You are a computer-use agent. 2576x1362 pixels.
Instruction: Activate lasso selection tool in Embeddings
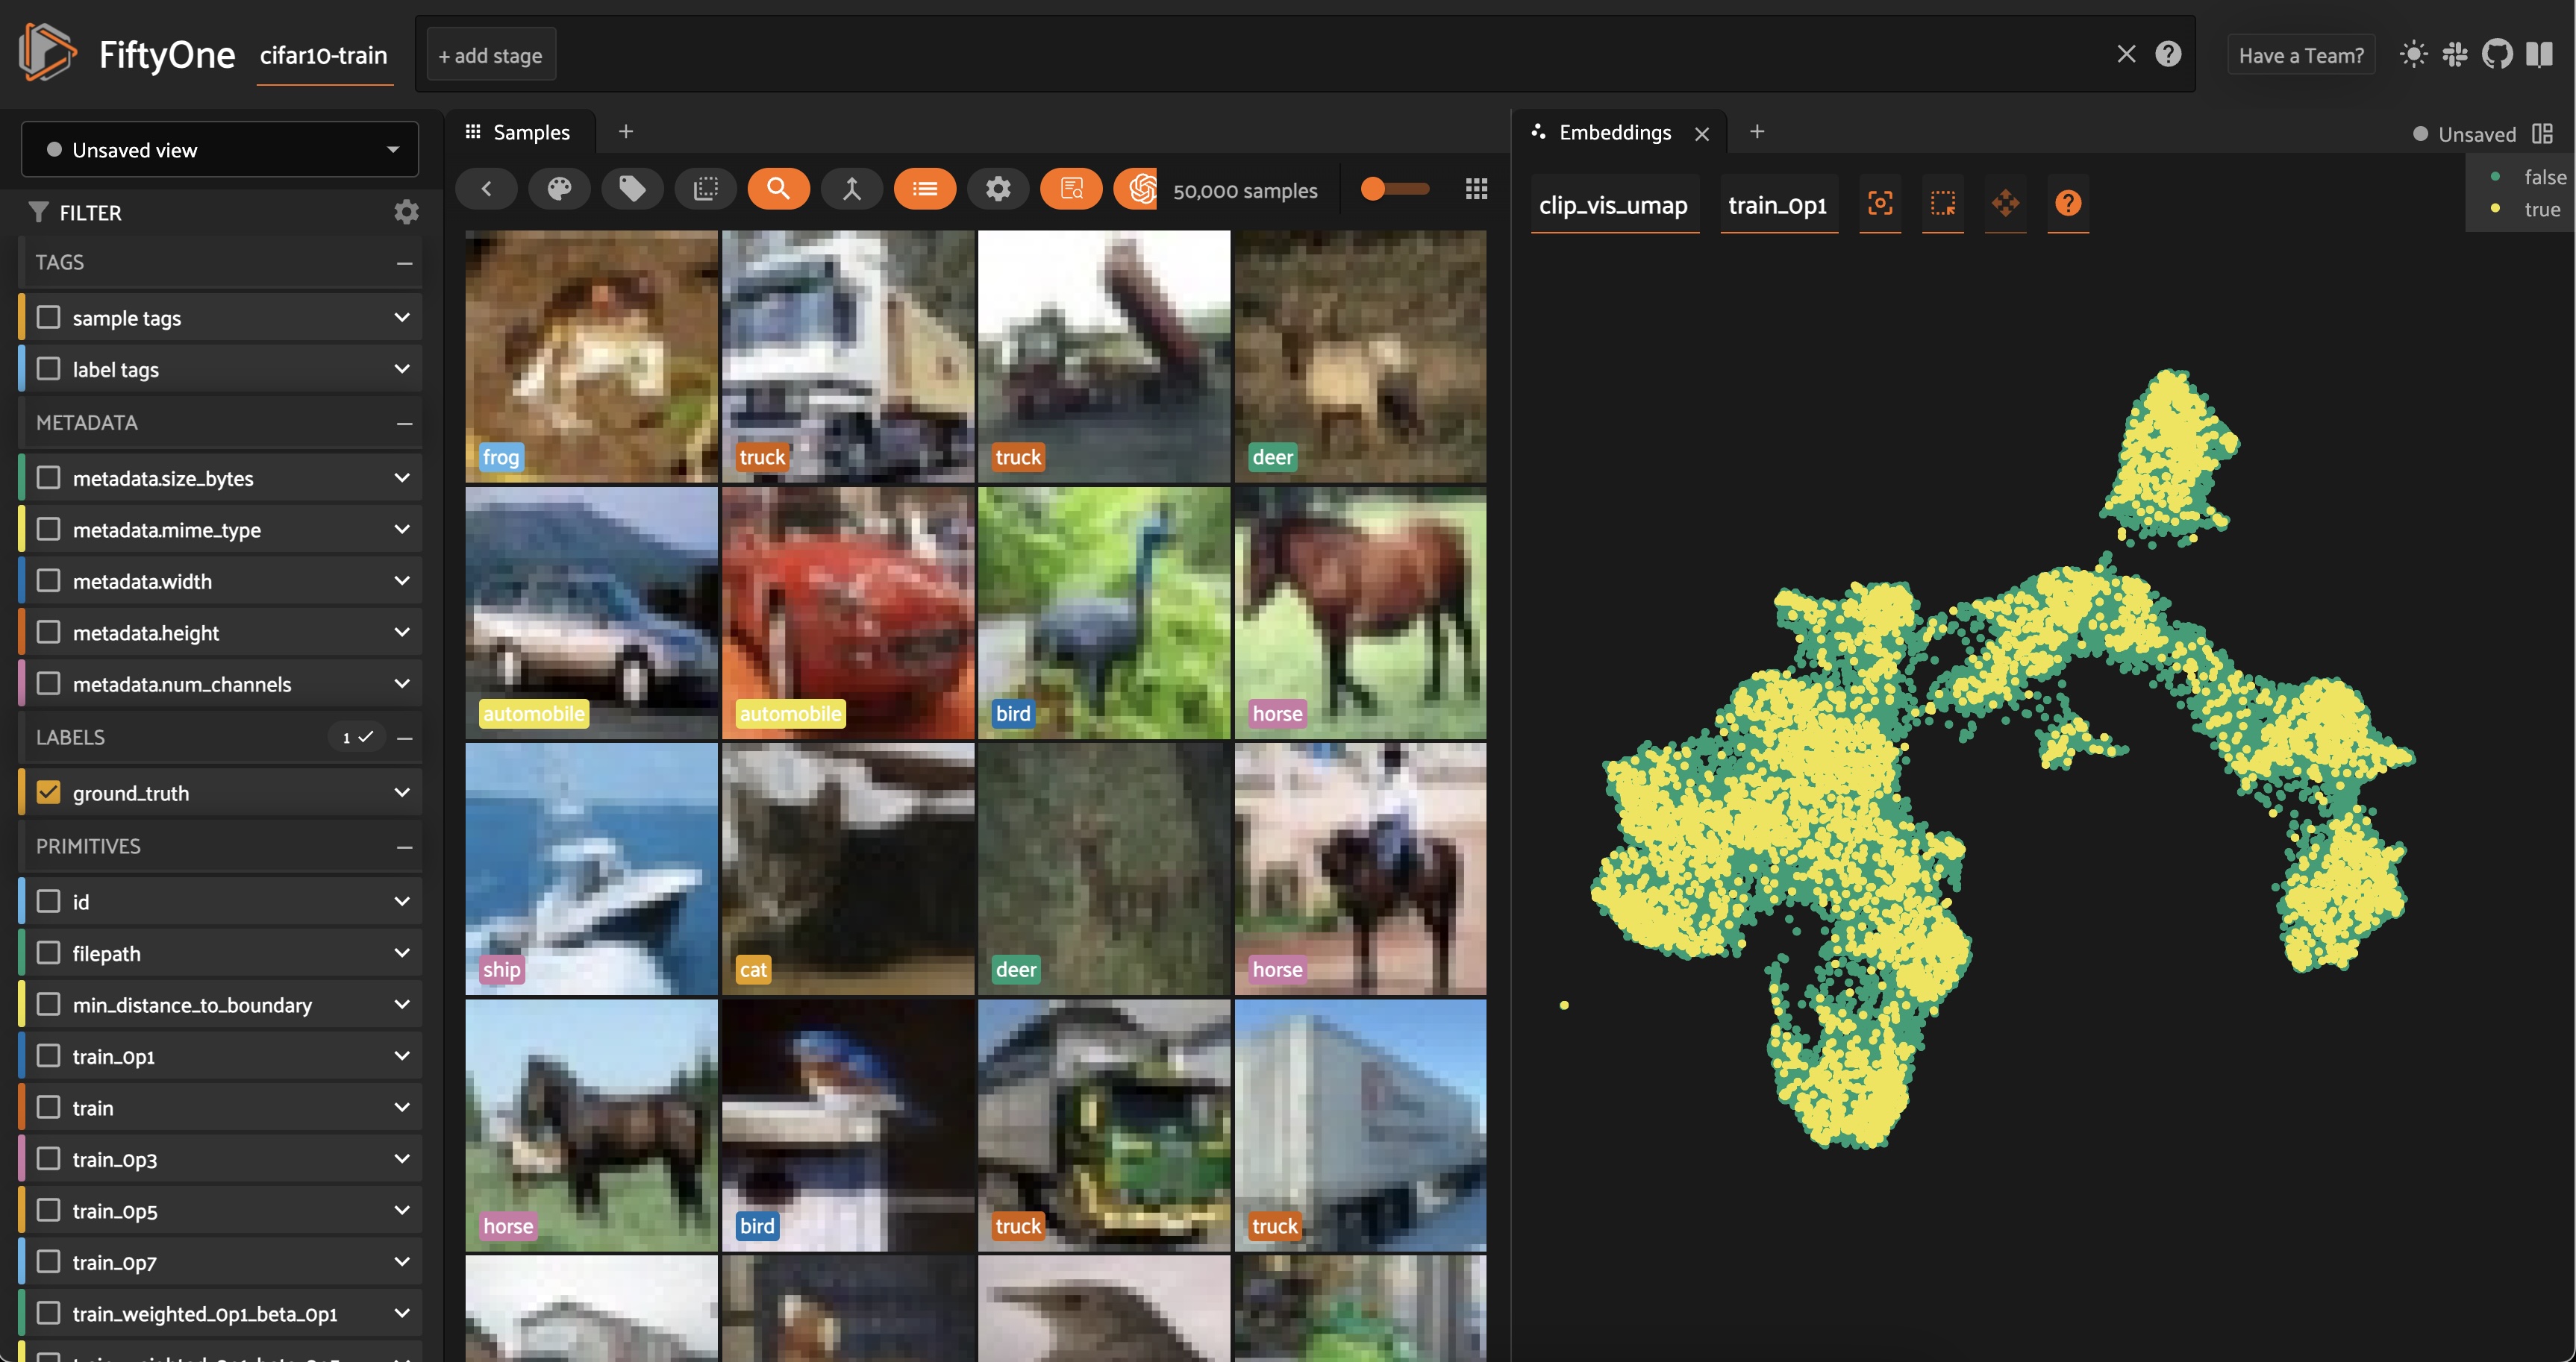[1942, 204]
